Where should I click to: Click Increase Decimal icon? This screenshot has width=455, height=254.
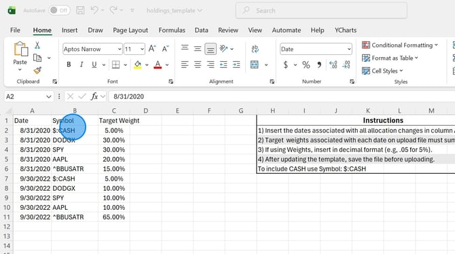tap(333, 65)
